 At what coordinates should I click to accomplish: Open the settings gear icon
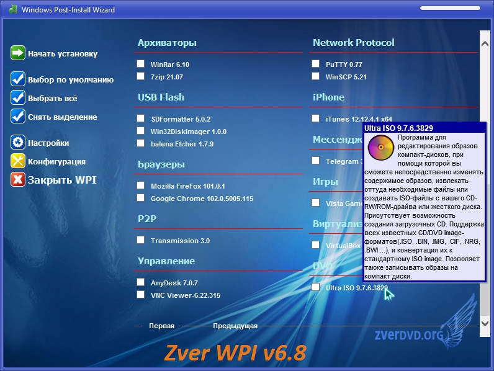[x=17, y=142]
